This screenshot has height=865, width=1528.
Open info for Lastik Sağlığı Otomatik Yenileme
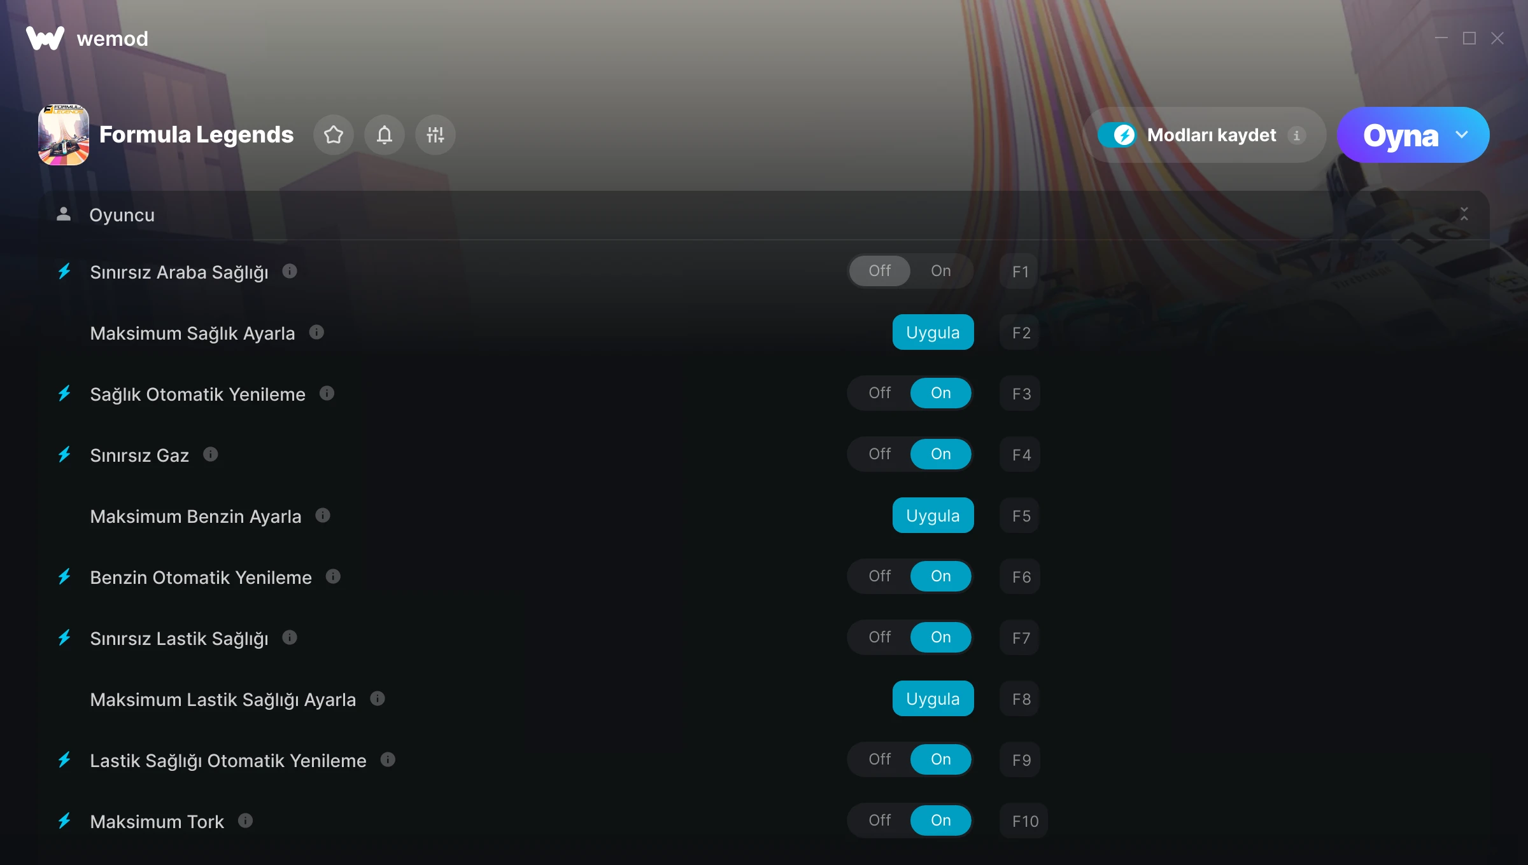(x=388, y=760)
